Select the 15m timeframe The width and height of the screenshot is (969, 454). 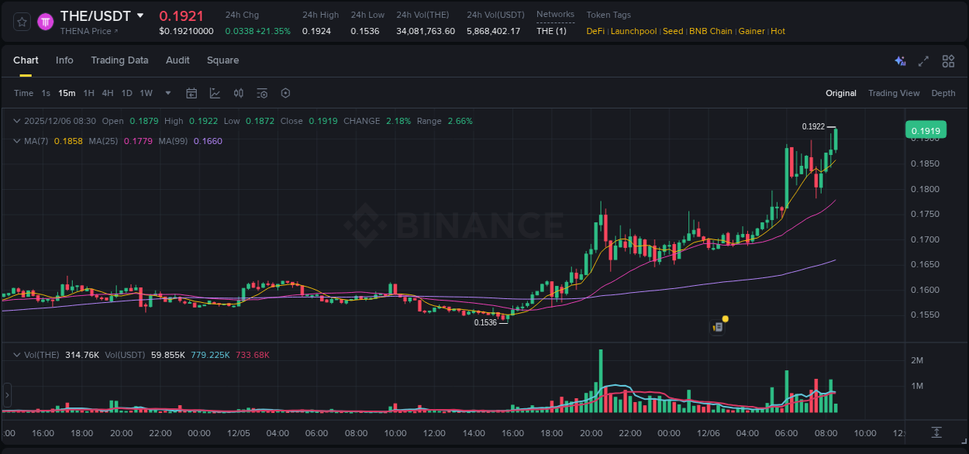point(67,93)
